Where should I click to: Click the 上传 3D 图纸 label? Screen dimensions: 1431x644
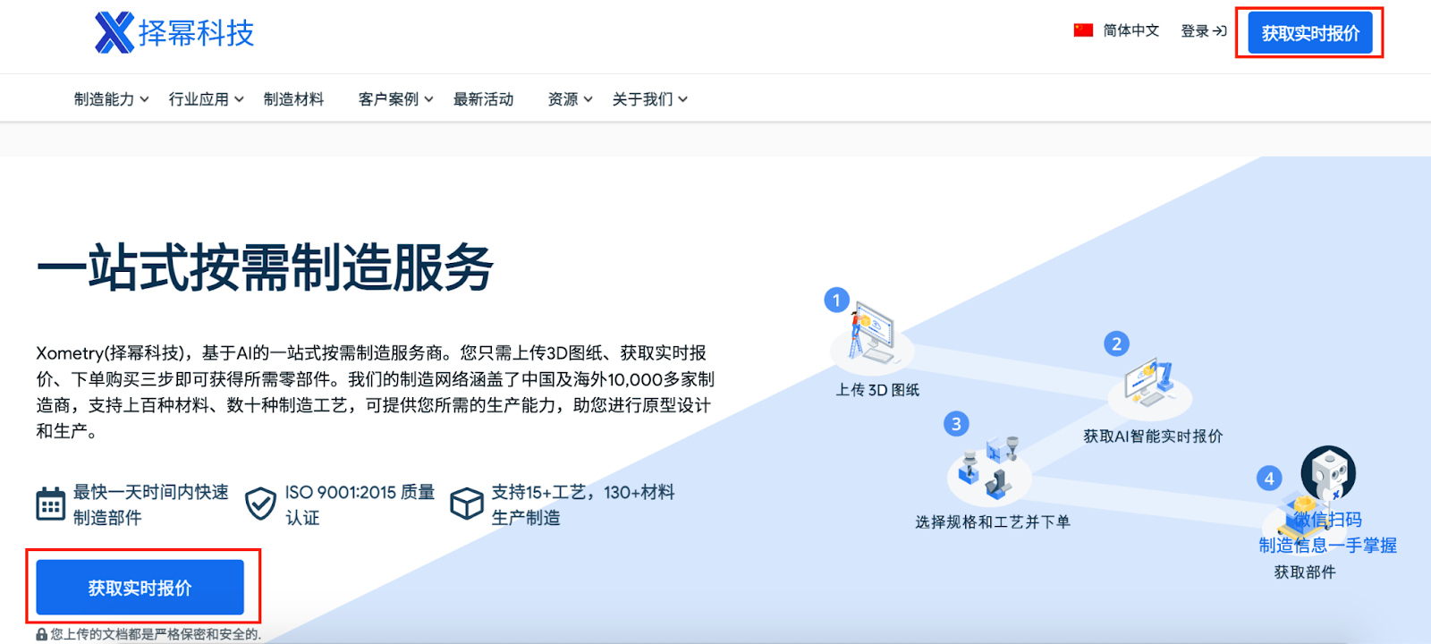877,390
